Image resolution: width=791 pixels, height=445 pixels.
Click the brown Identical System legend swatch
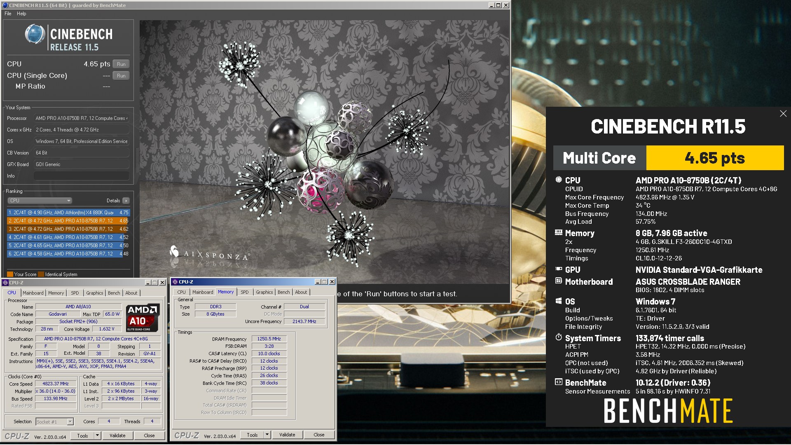tap(41, 274)
